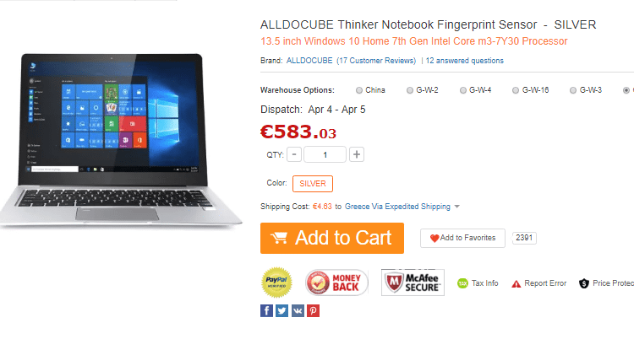634x339 pixels.
Task: Share product on Pinterest icon
Action: tap(313, 310)
